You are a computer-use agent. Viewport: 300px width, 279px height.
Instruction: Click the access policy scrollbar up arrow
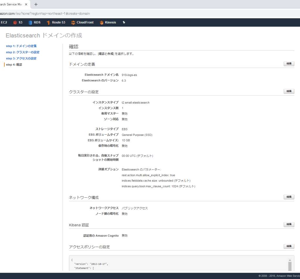point(290,260)
